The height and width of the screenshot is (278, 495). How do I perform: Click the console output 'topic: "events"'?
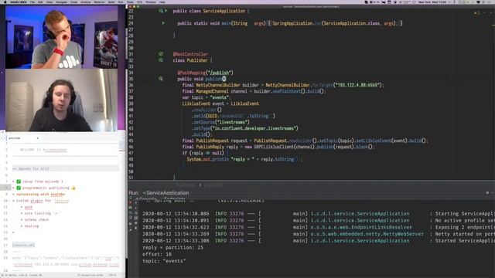point(164,261)
